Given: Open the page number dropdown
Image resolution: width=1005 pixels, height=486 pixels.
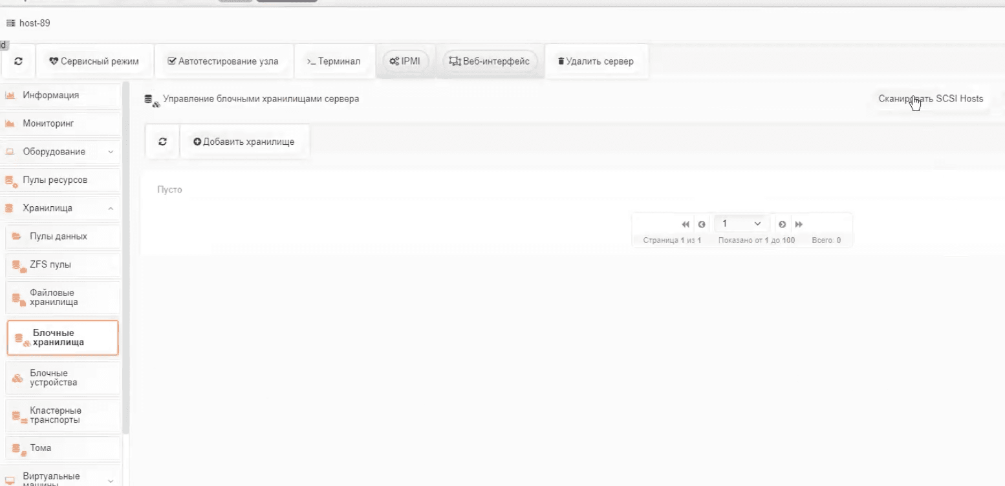Looking at the screenshot, I should coord(741,224).
